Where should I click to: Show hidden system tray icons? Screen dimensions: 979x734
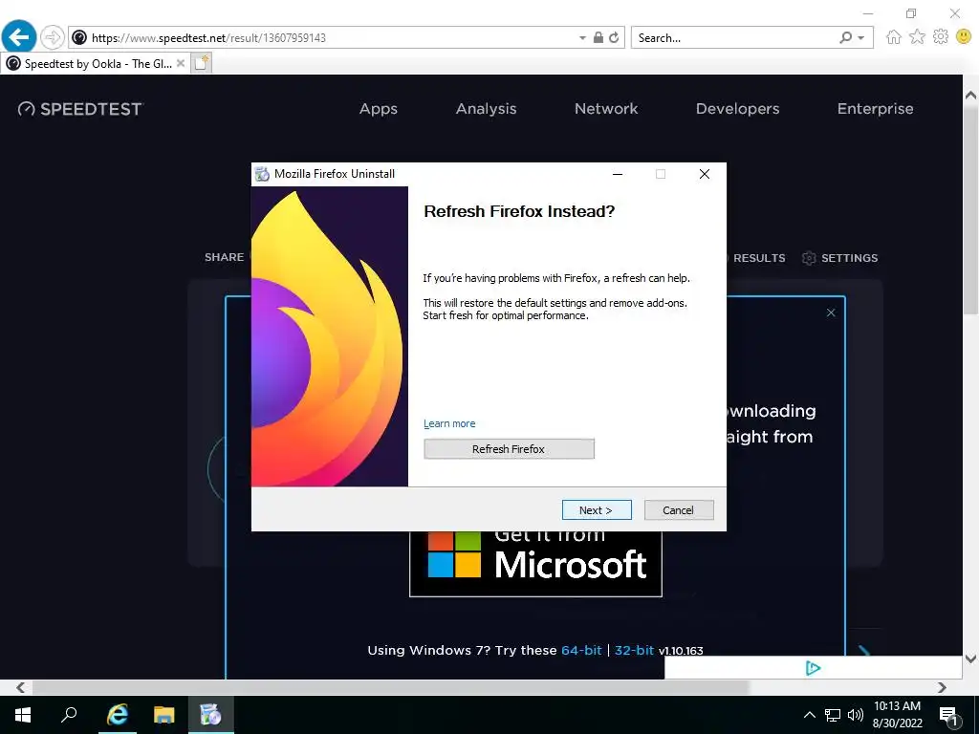coord(809,715)
